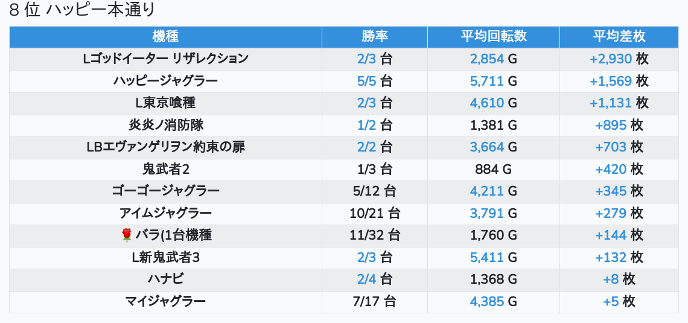This screenshot has width=688, height=323.
Task: Select the マイジャグラー machine name
Action: tap(165, 301)
